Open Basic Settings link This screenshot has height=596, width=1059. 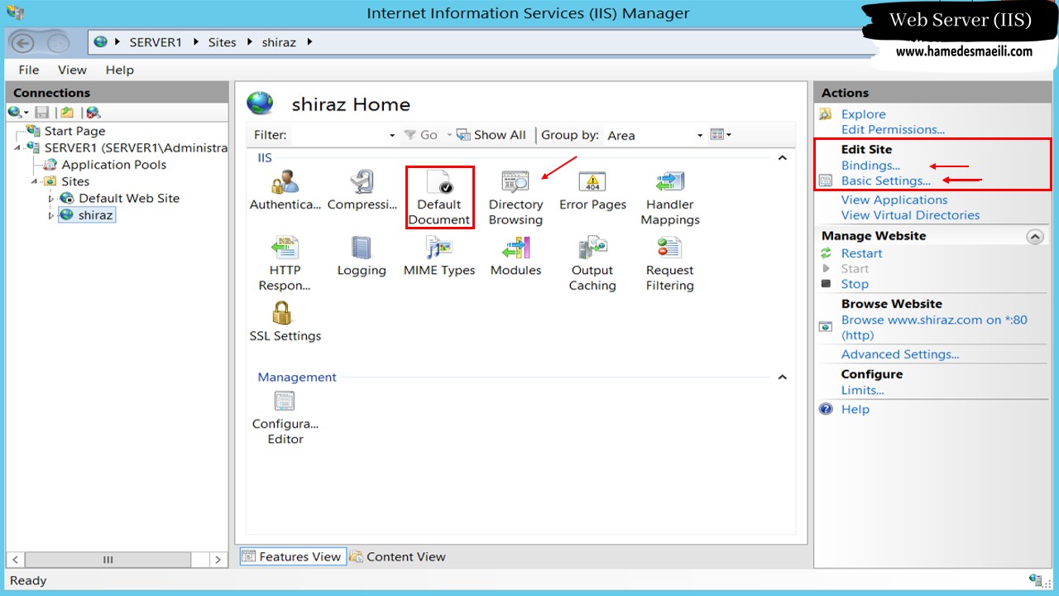coord(885,180)
